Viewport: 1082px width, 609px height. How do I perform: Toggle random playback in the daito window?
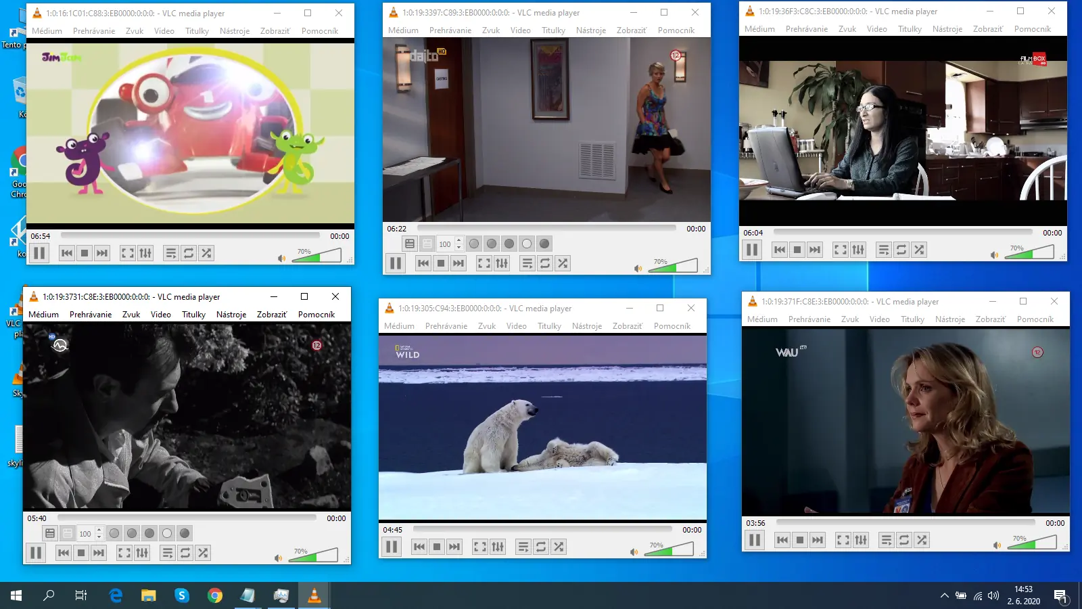[x=563, y=263]
